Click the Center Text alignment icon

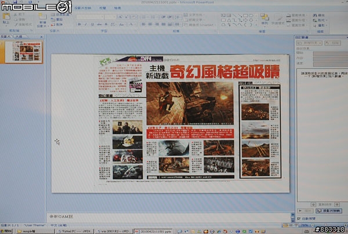point(150,24)
